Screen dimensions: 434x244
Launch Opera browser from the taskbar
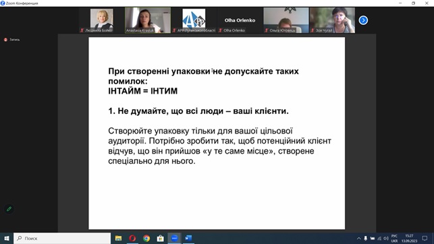tap(132, 238)
